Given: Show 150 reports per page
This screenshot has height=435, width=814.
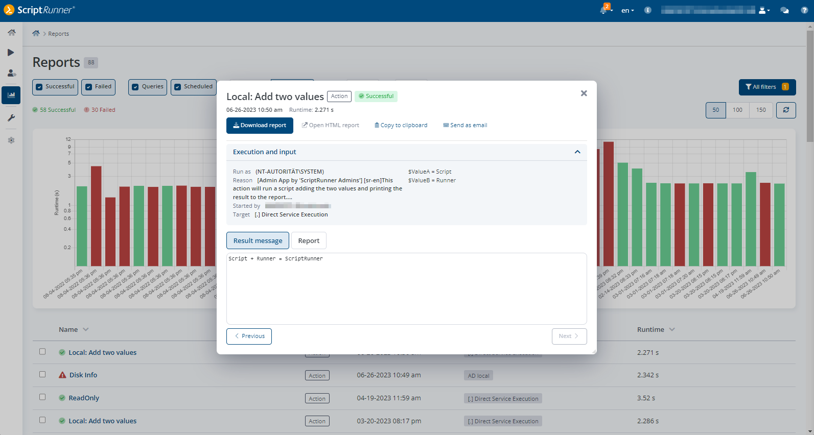Looking at the screenshot, I should [761, 110].
